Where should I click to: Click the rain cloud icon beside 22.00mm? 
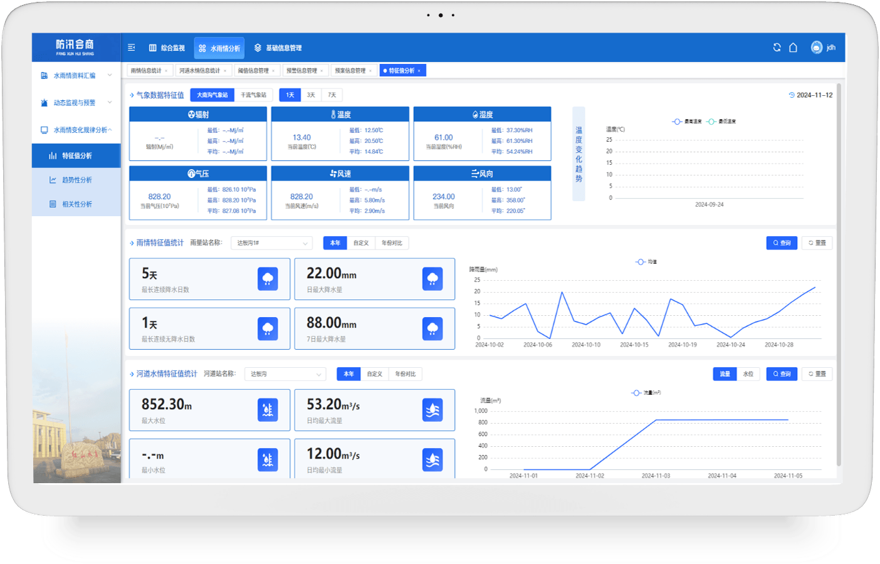coord(432,279)
